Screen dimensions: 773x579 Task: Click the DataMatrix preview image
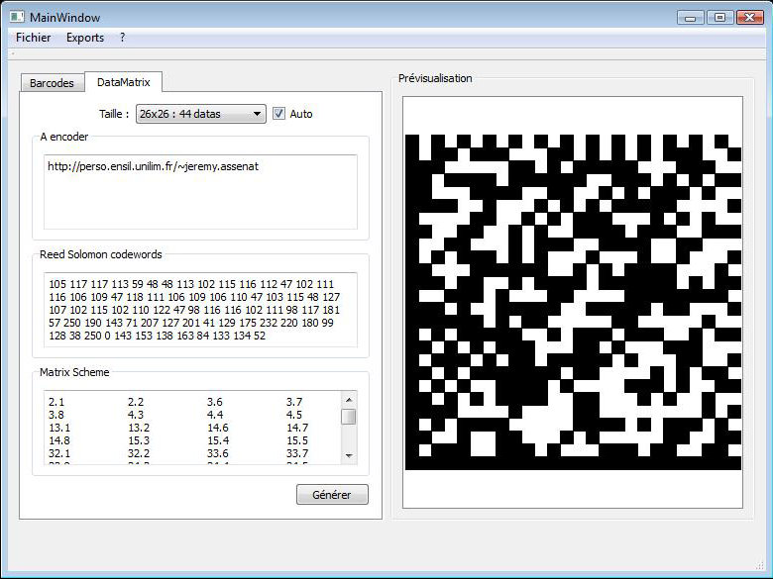click(573, 302)
